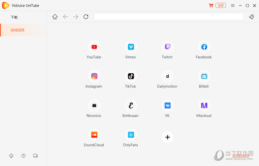Open the SoundCloud site shortcut
Screen dimensions: 259x166
pos(94,135)
